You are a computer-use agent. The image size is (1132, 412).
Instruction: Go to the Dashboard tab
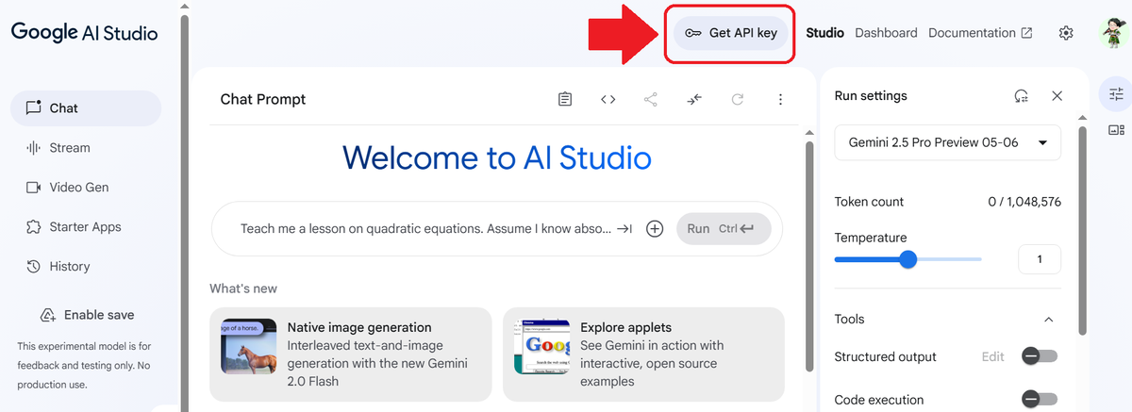[x=886, y=33]
